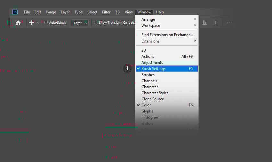Screen dimensions: 272x162
Task: Show the Clone Source panel
Action: tap(167, 99)
